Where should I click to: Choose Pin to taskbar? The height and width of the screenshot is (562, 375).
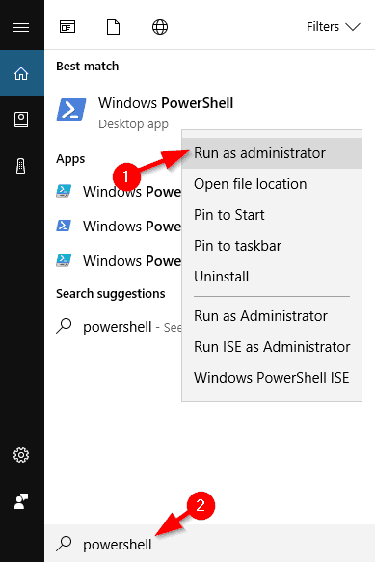[x=272, y=246]
